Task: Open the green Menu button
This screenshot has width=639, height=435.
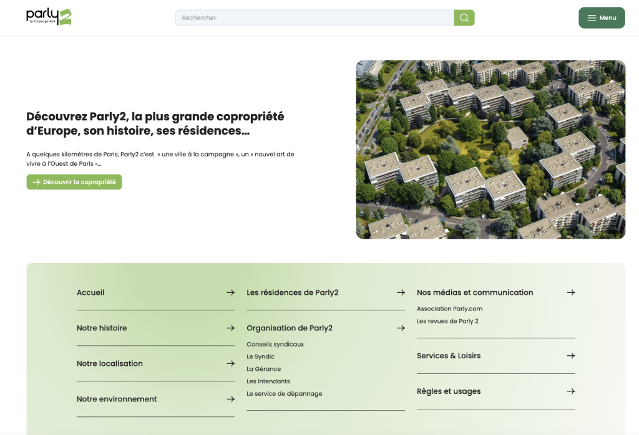Action: pos(601,18)
